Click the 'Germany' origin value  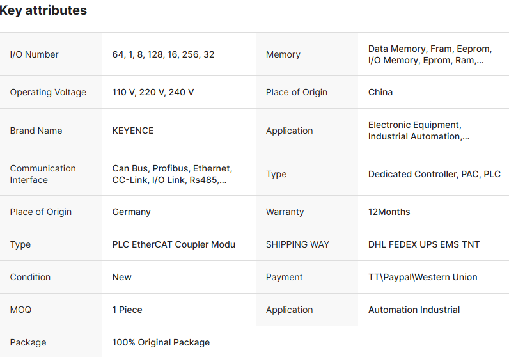point(131,212)
